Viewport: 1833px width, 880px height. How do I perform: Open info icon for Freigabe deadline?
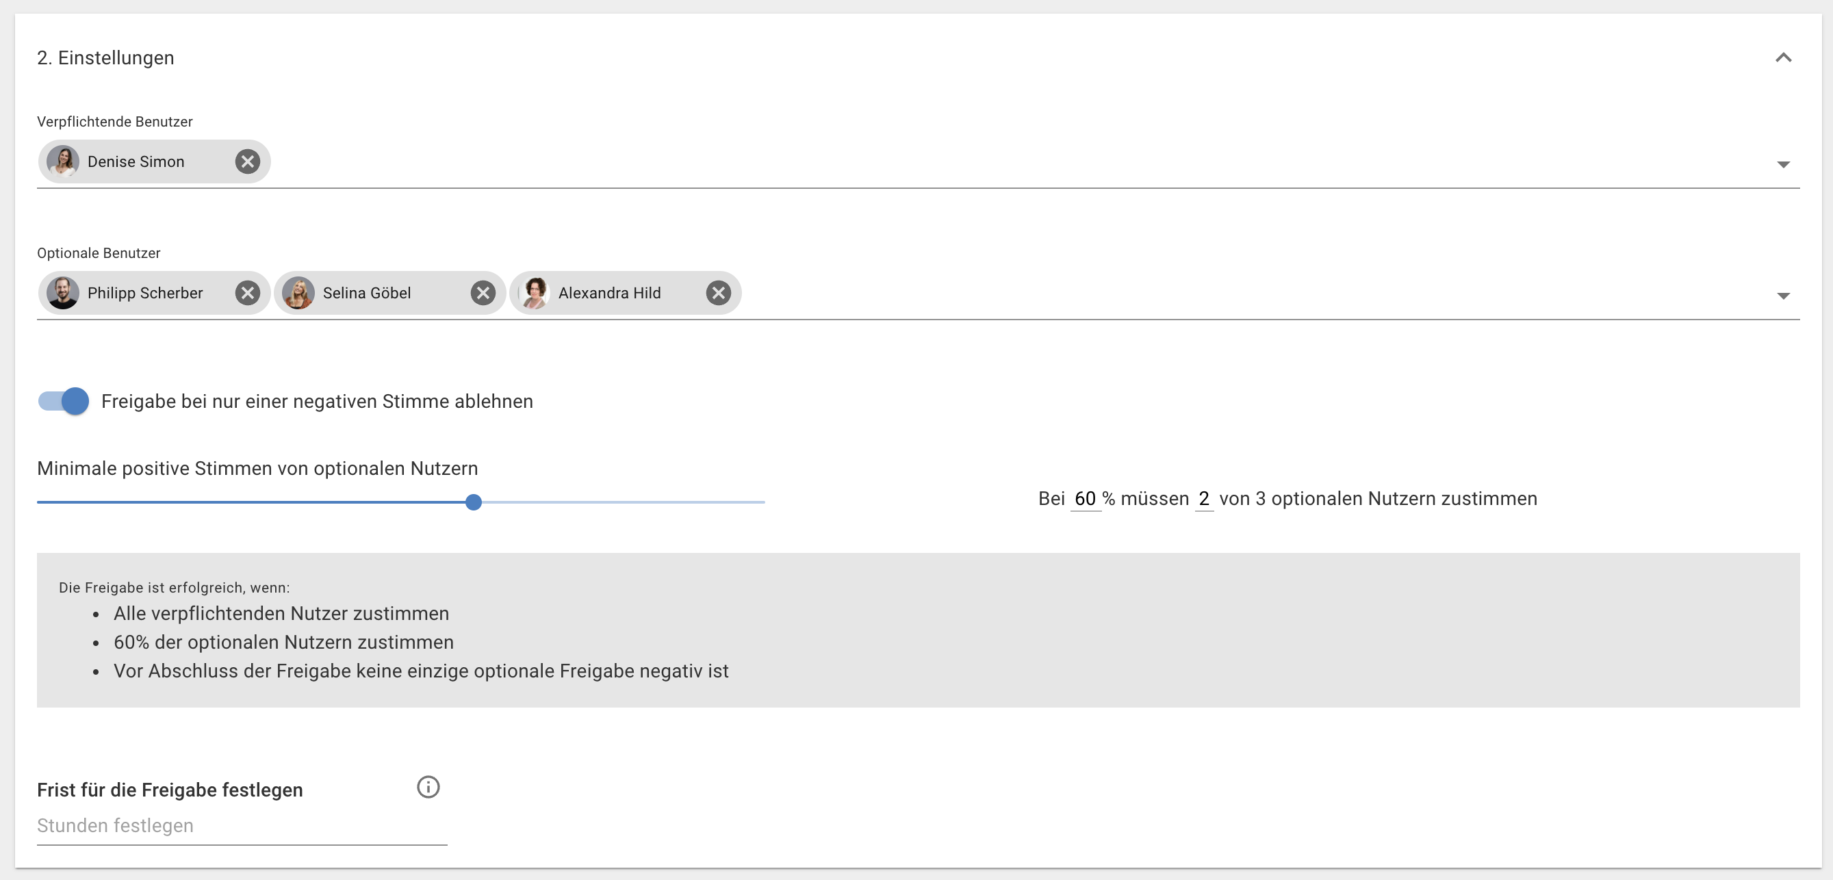point(428,787)
